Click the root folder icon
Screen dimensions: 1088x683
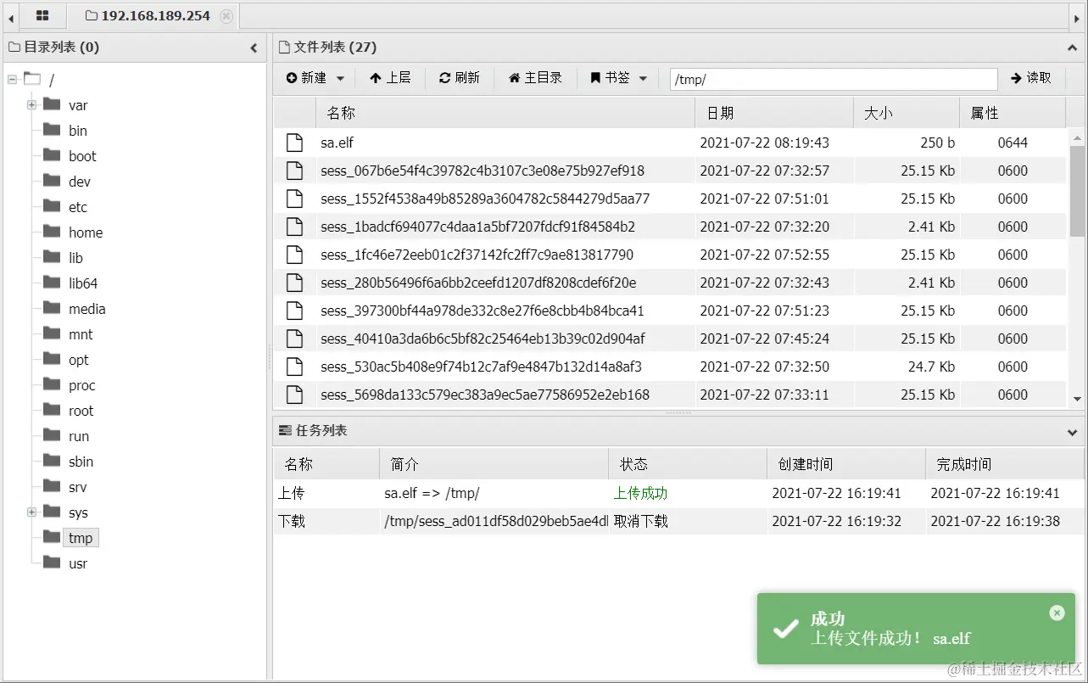coord(52,410)
